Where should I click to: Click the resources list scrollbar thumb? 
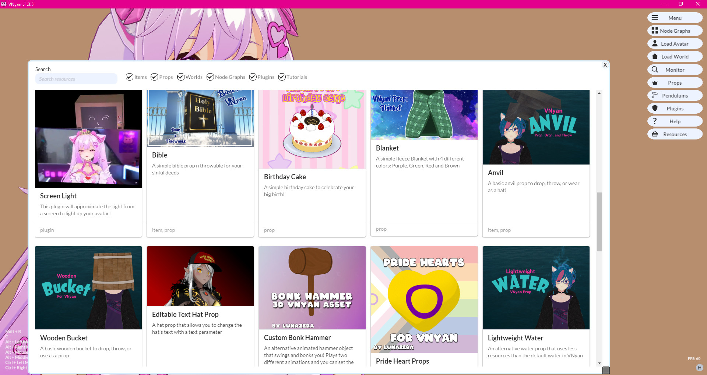tap(599, 222)
